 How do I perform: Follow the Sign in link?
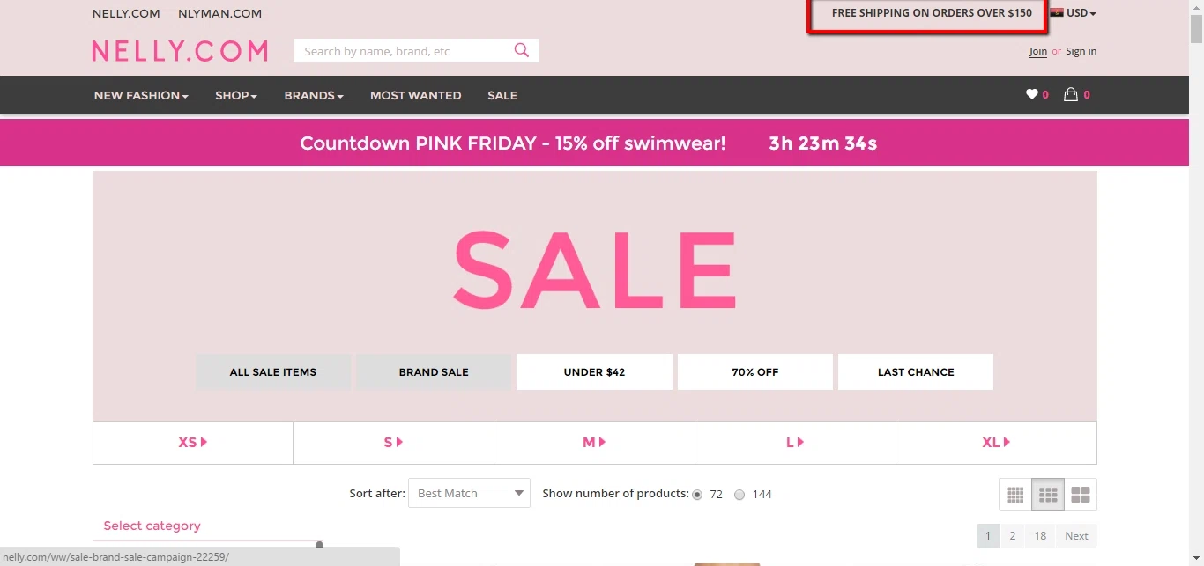click(x=1081, y=51)
